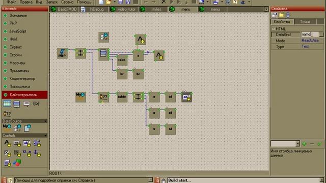This screenshot has width=326, height=183.
Task: Switch to the Точки tab in properties
Action: 305,22
